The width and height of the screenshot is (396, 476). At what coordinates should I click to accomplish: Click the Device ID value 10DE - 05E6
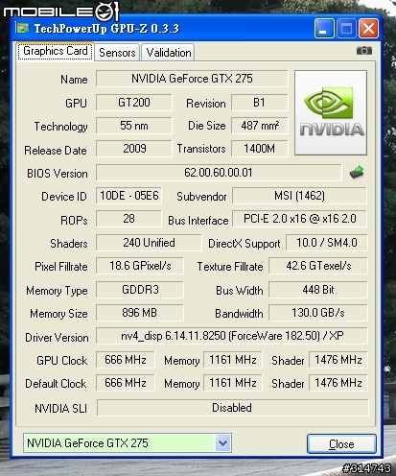(x=128, y=196)
